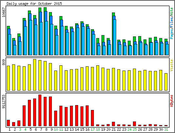
Task: Click day label 7 on the axis
Action: 41,129
